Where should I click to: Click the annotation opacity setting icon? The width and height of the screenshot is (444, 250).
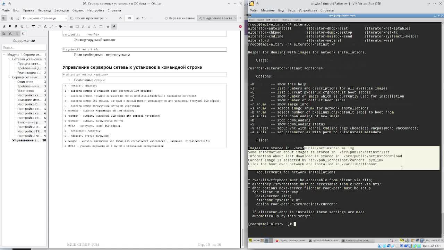point(89,26)
